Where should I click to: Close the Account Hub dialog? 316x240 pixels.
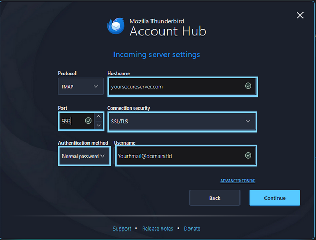click(x=300, y=15)
